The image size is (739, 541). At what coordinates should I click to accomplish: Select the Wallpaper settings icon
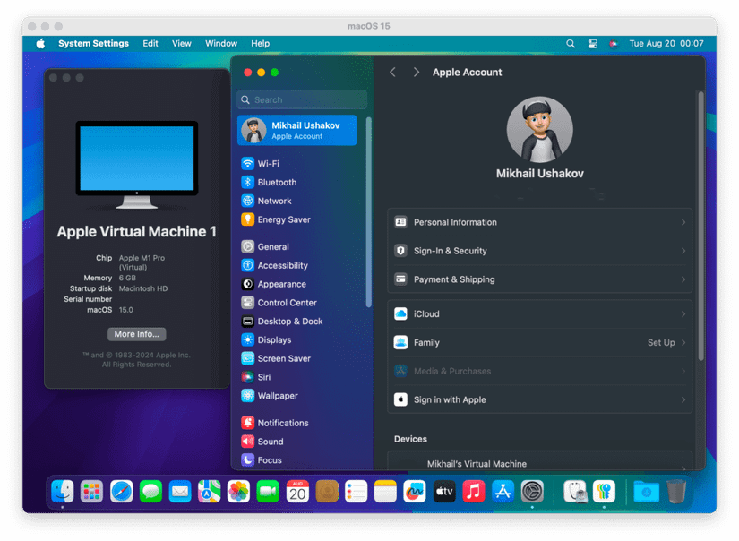[x=249, y=396]
